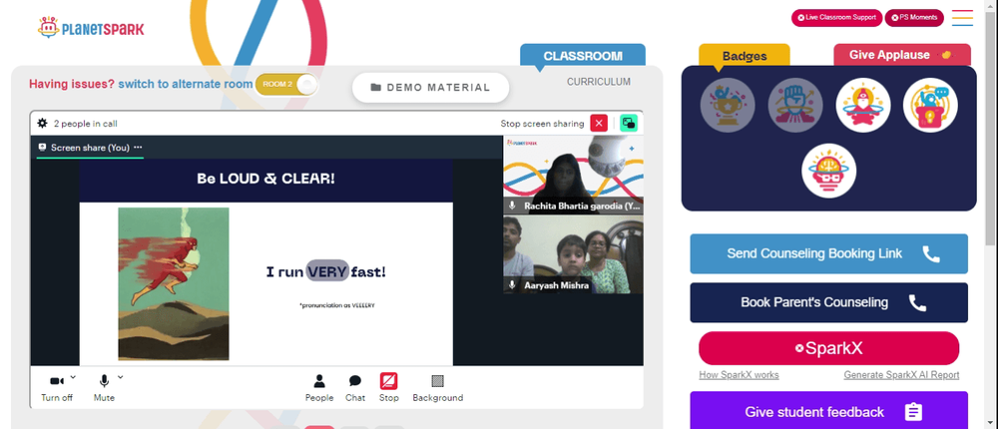
Task: Select the Badges tab
Action: tap(745, 56)
